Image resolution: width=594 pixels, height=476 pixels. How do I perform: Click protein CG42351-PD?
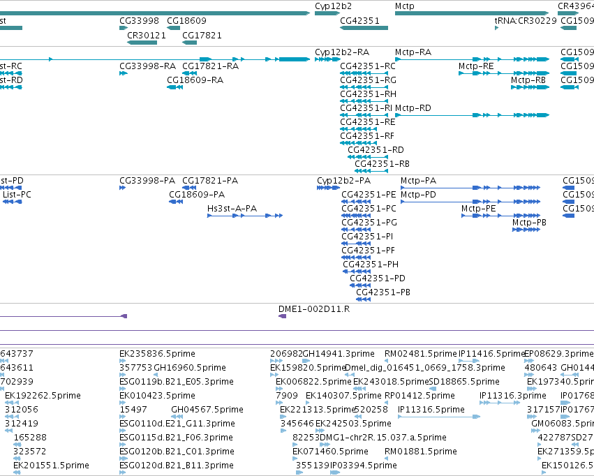pos(360,285)
